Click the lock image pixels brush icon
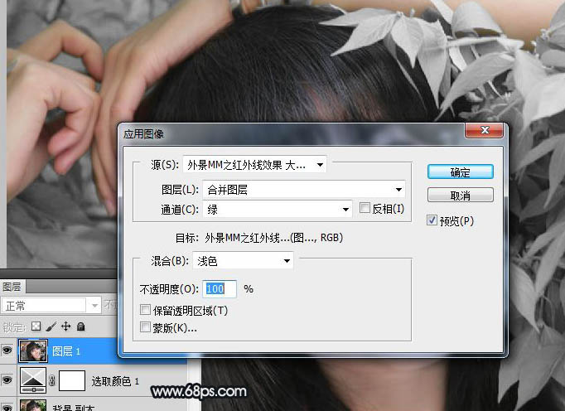 (51, 326)
